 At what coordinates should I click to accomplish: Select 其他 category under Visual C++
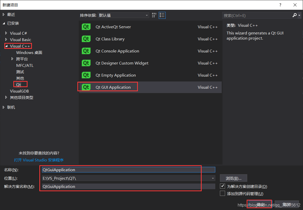point(20,78)
